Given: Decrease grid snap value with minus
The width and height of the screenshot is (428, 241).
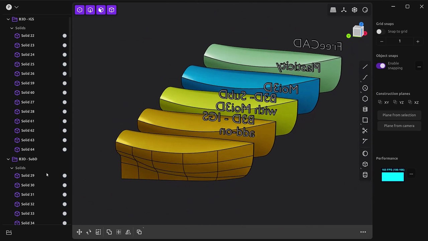Looking at the screenshot, I should 382,42.
